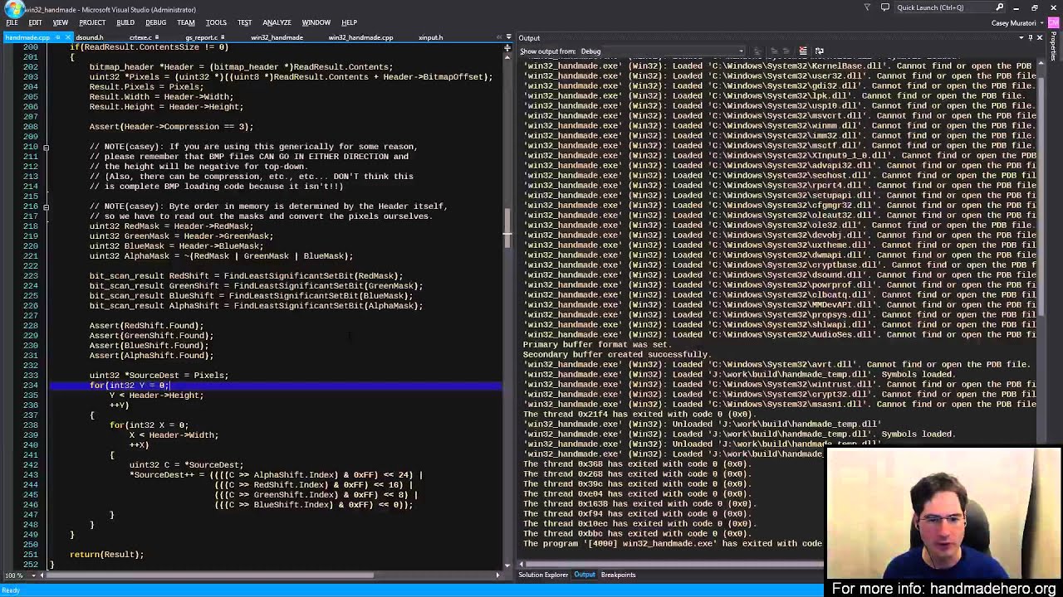Click the Find Message in Code output icon
This screenshot has height=597, width=1063.
757,51
